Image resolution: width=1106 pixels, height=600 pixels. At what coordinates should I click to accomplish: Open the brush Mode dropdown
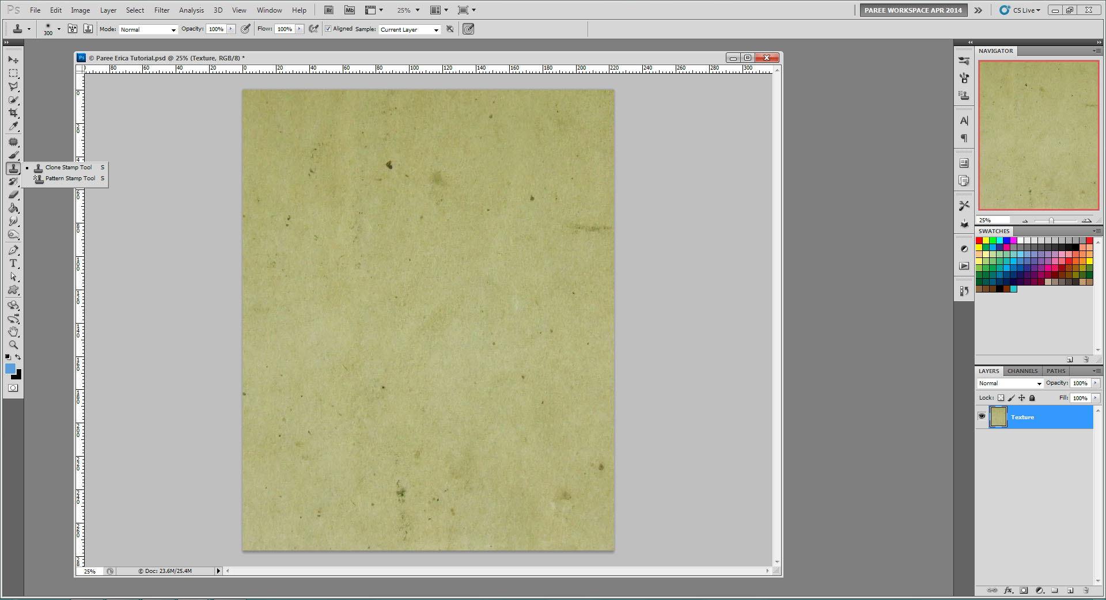pos(148,29)
